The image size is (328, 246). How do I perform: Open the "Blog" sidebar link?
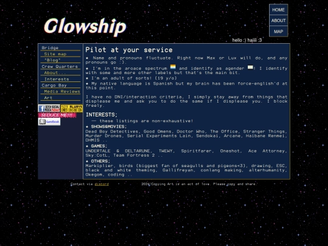pos(52,60)
